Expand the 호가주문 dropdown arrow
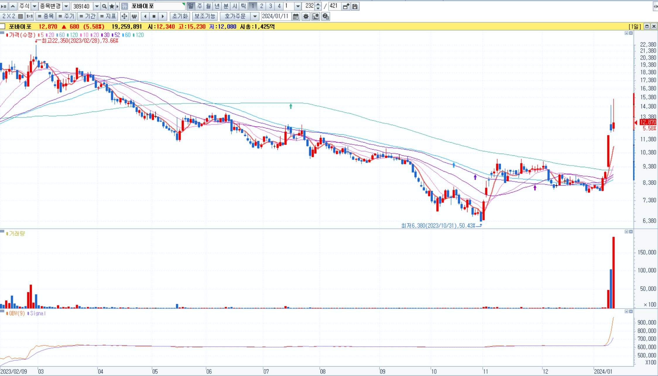The width and height of the screenshot is (658, 376). tap(255, 16)
